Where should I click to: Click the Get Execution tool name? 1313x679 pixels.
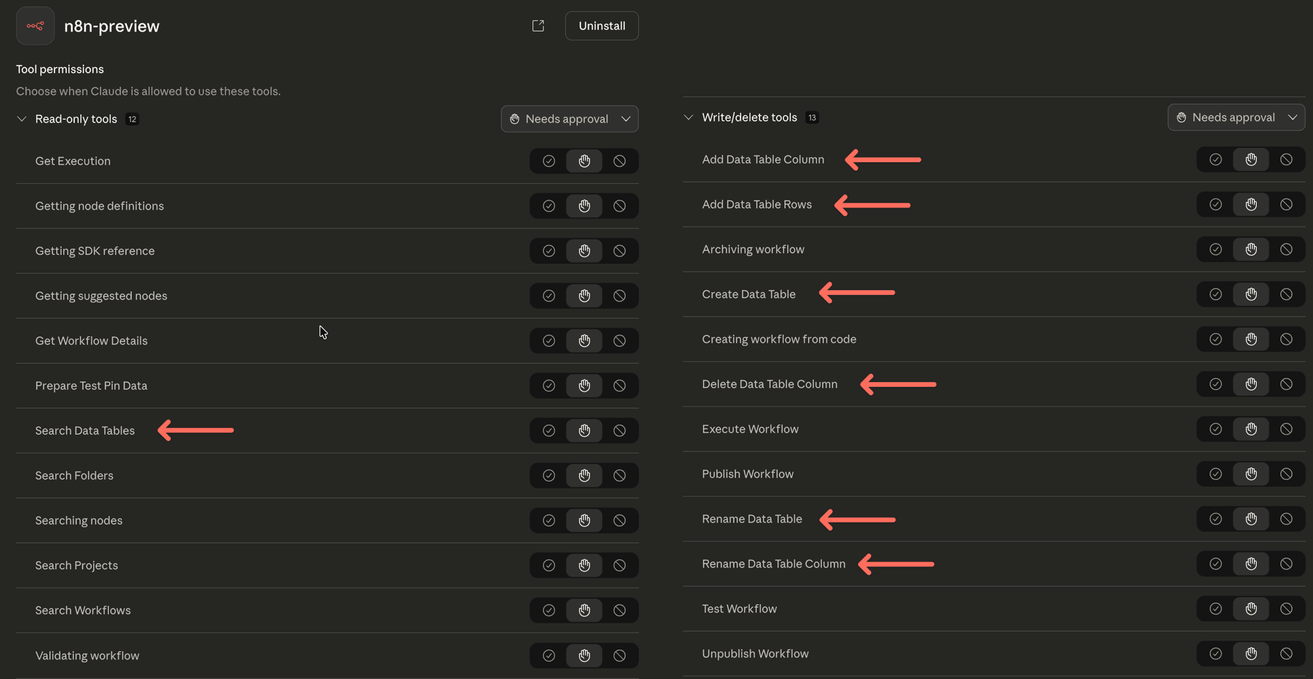73,161
